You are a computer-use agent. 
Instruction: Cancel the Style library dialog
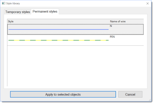click(x=130, y=94)
